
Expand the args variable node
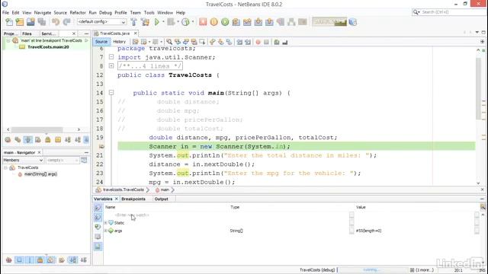point(105,231)
